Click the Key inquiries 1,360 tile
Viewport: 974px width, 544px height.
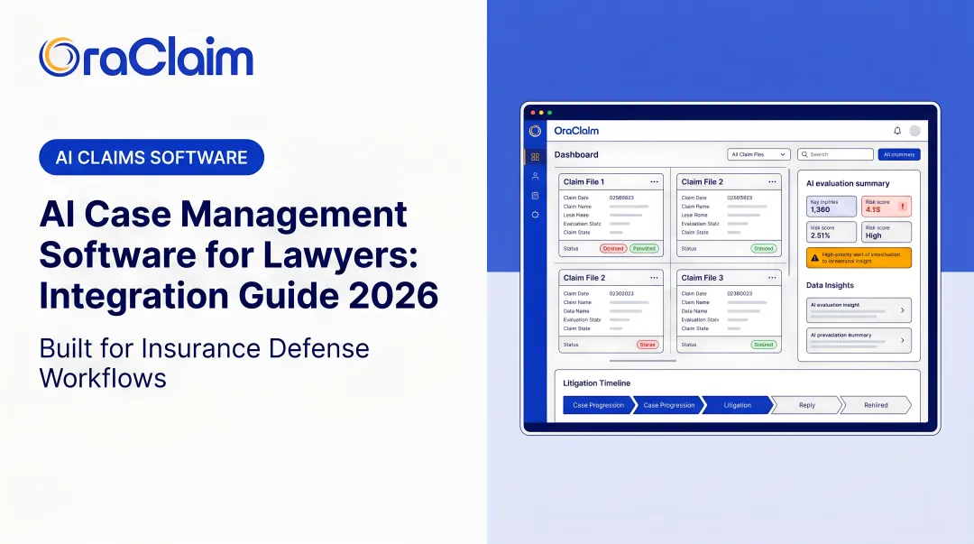click(832, 207)
